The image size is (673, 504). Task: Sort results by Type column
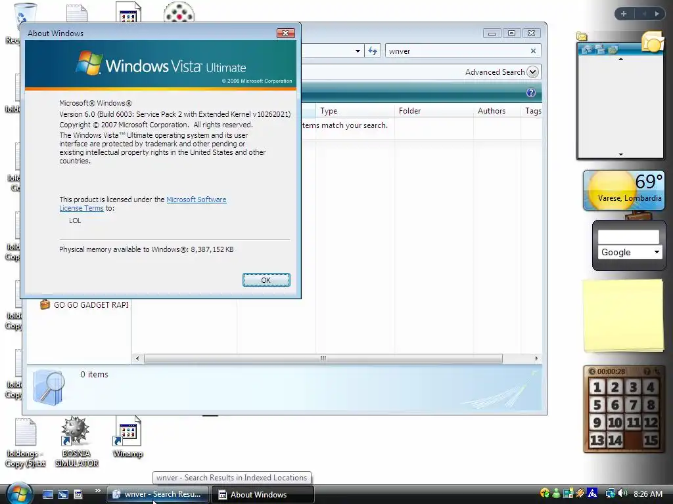(355, 110)
